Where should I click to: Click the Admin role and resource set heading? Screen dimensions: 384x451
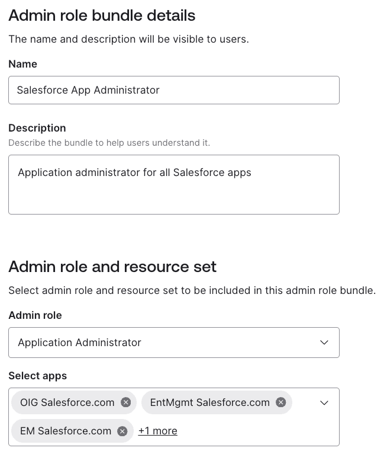(x=112, y=266)
